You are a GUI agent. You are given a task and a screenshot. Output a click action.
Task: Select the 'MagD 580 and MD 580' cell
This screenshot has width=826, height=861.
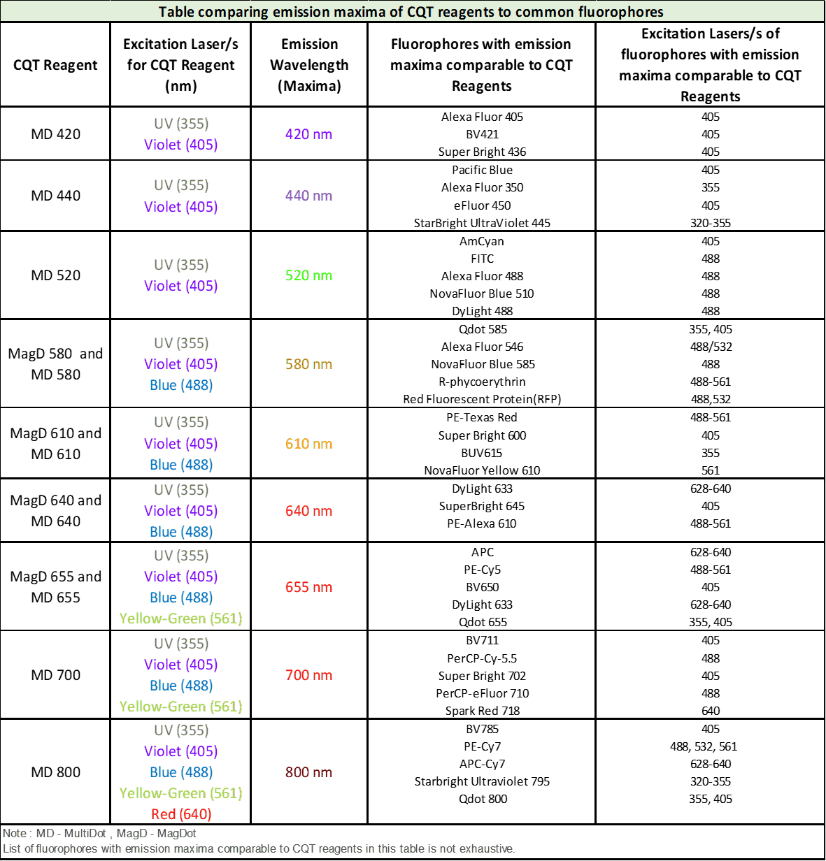coord(55,364)
